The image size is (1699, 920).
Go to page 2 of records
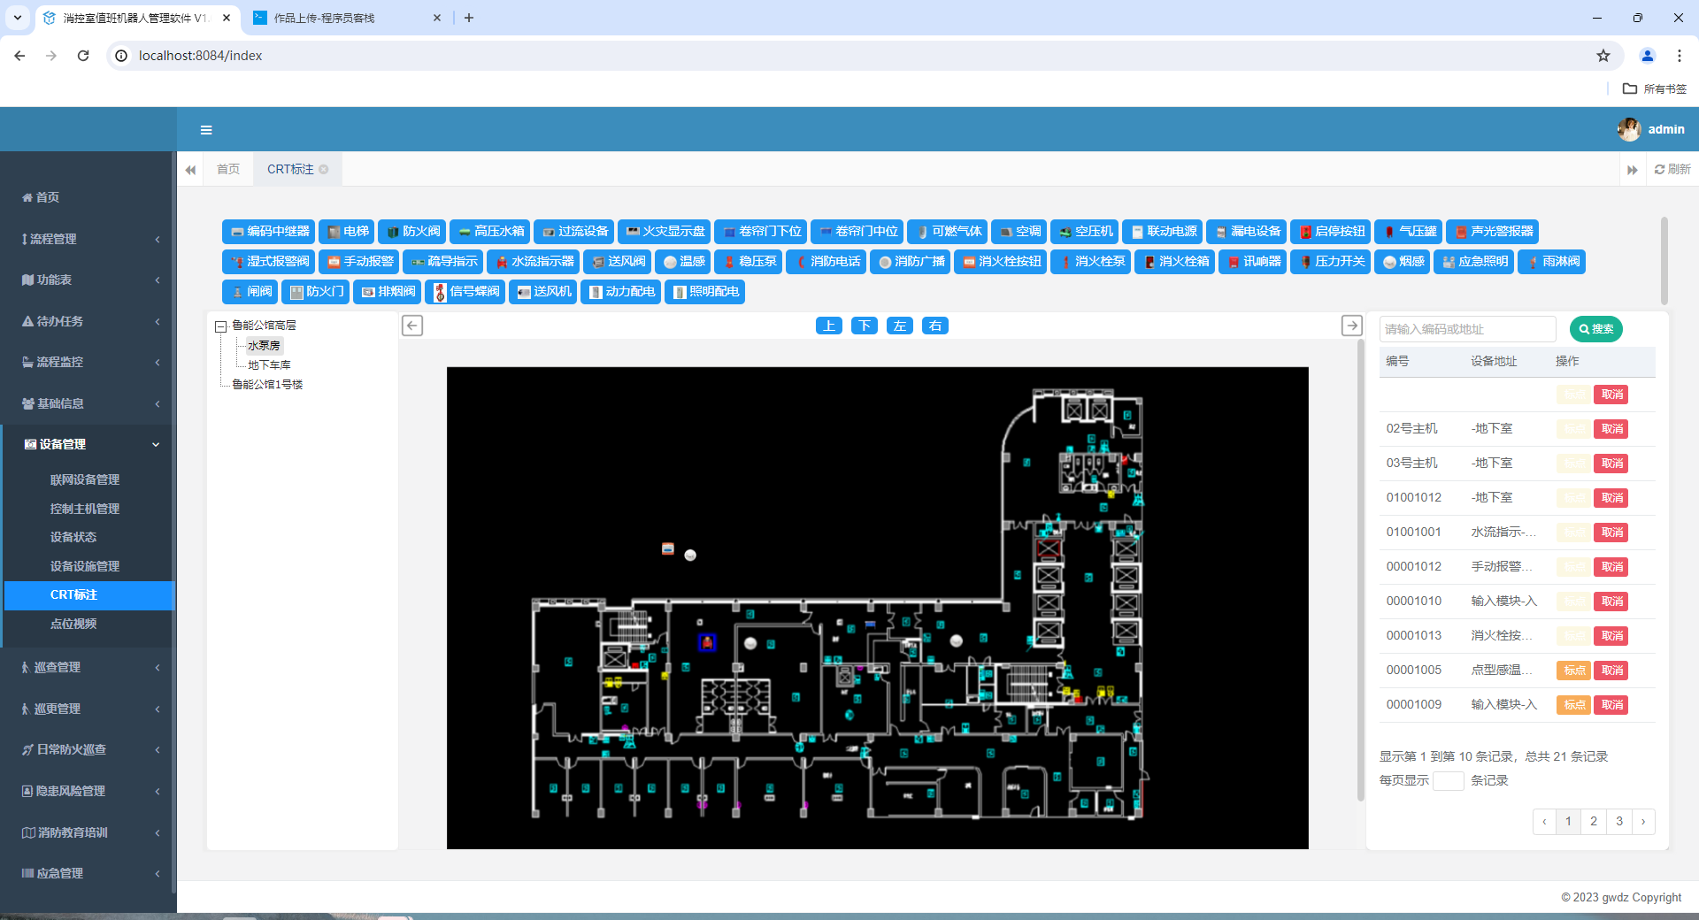coord(1594,821)
